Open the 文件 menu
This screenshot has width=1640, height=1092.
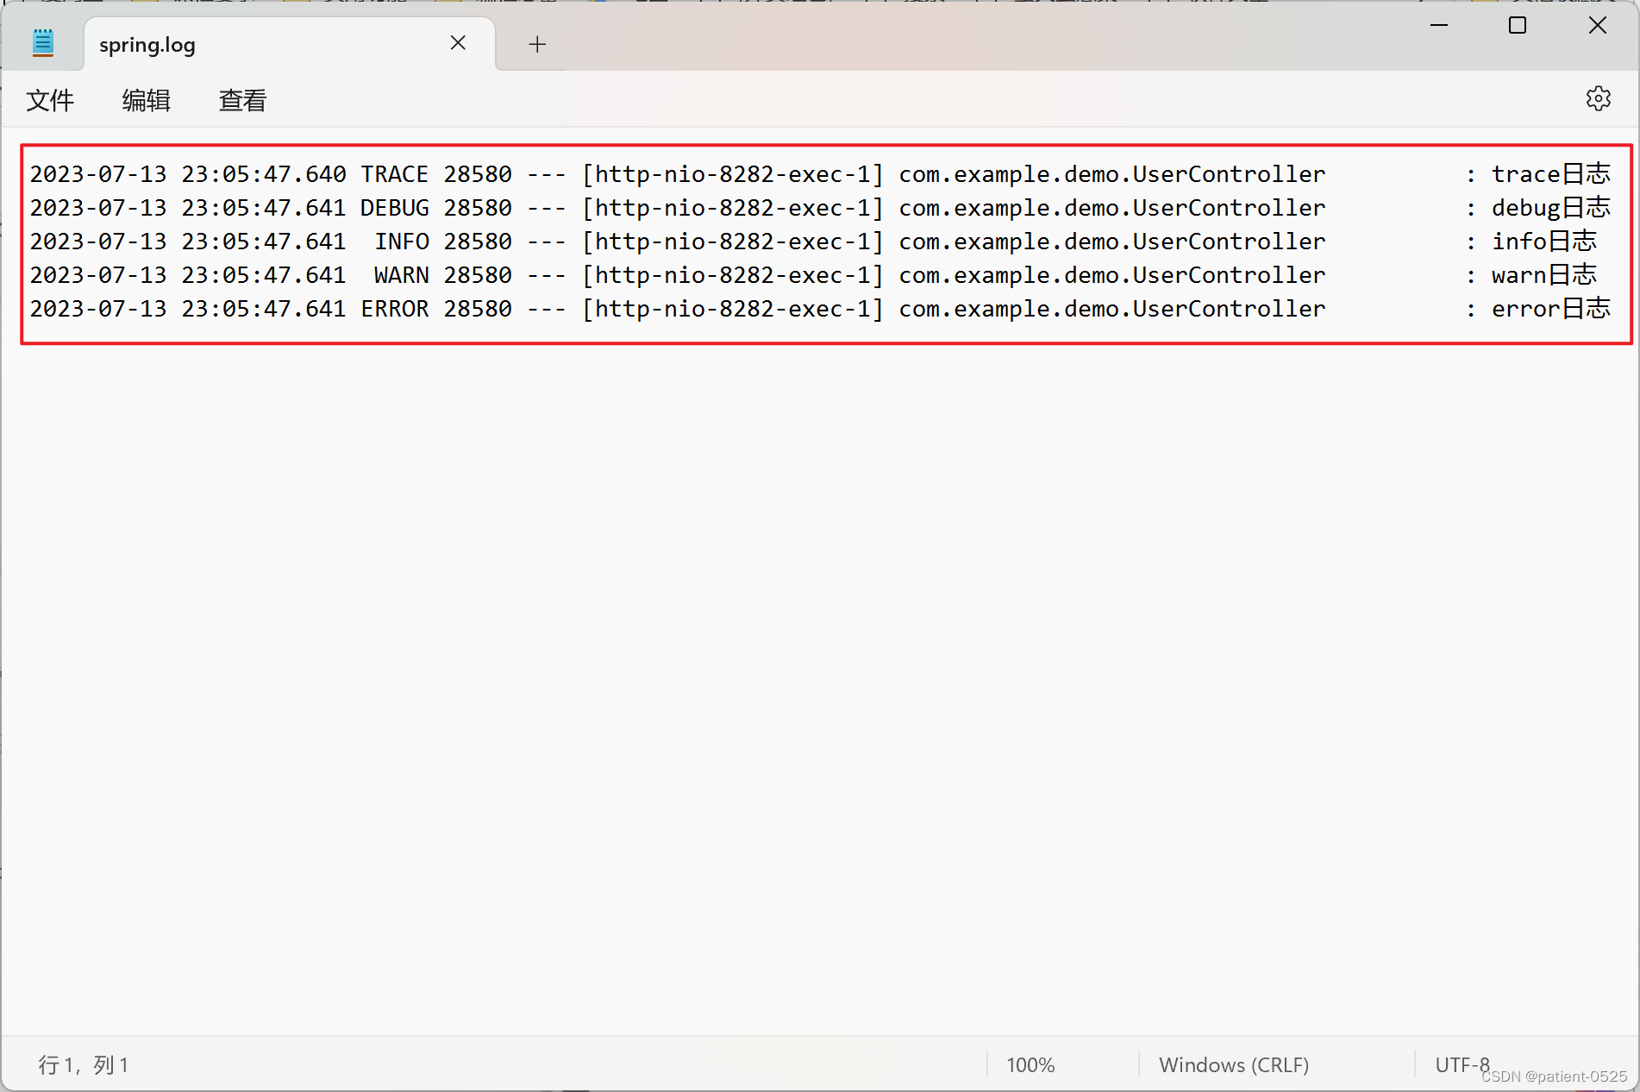(50, 100)
